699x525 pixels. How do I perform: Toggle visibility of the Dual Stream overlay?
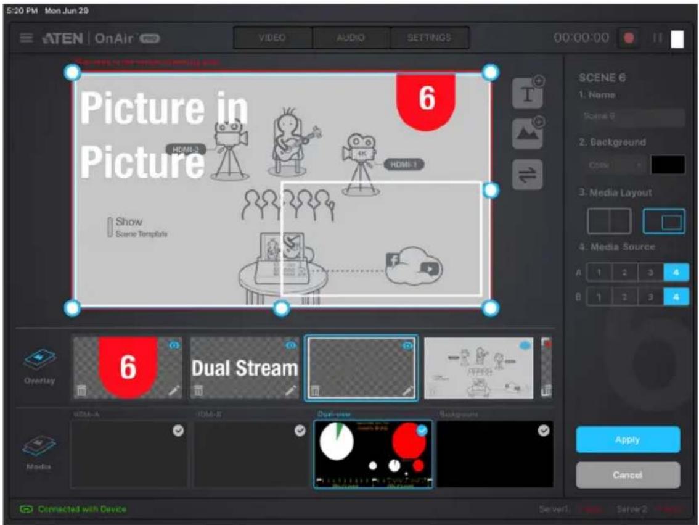[291, 345]
